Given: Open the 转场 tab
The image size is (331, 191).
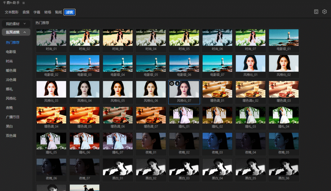Looking at the screenshot, I should (x=48, y=12).
